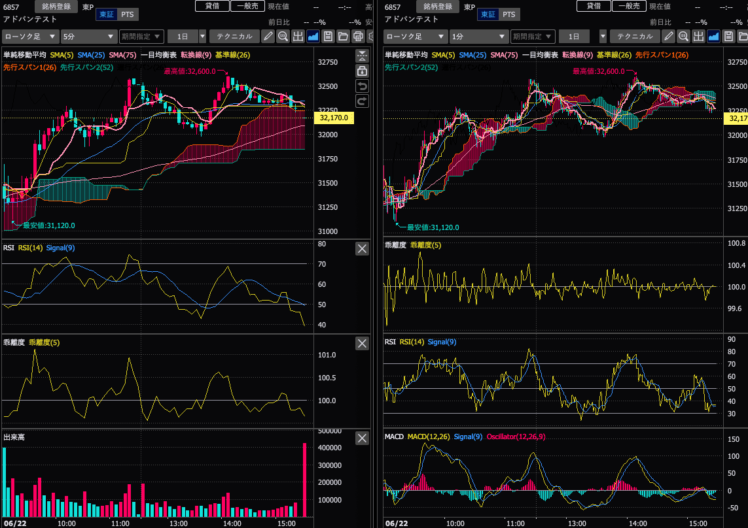748x528 pixels.
Task: Open the ローソク足 chart type dropdown on left
Action: click(x=30, y=36)
